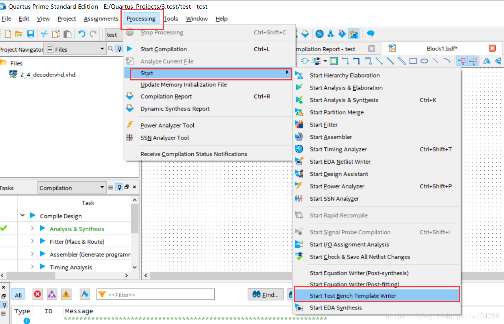Click the Find... button in Messages
Image resolution: width=504 pixels, height=324 pixels.
coord(266,294)
